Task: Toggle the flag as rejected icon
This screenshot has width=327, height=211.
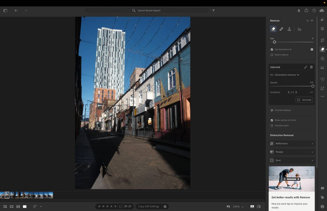Action: 130,207
